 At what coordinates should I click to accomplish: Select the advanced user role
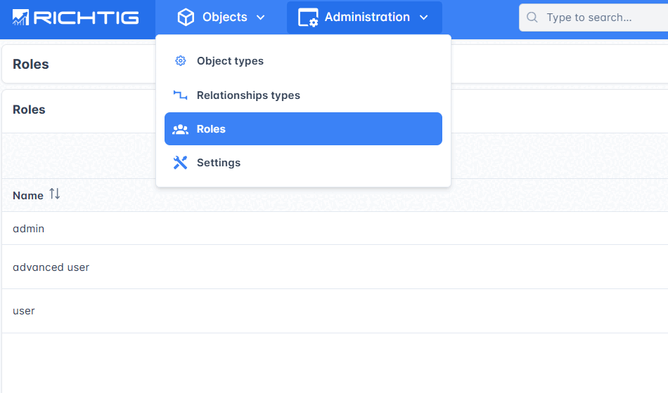point(51,267)
